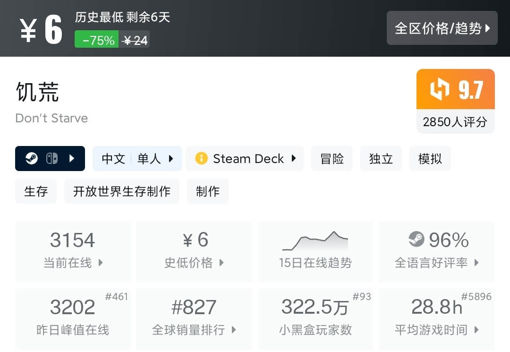Open the 模拟 genre tag
Image resolution: width=510 pixels, height=352 pixels.
430,158
